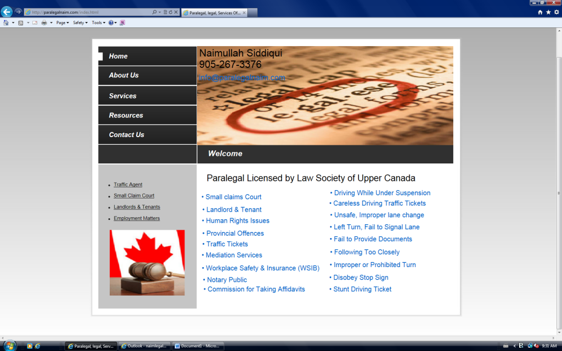Click the Read mail envelope icon

click(35, 22)
